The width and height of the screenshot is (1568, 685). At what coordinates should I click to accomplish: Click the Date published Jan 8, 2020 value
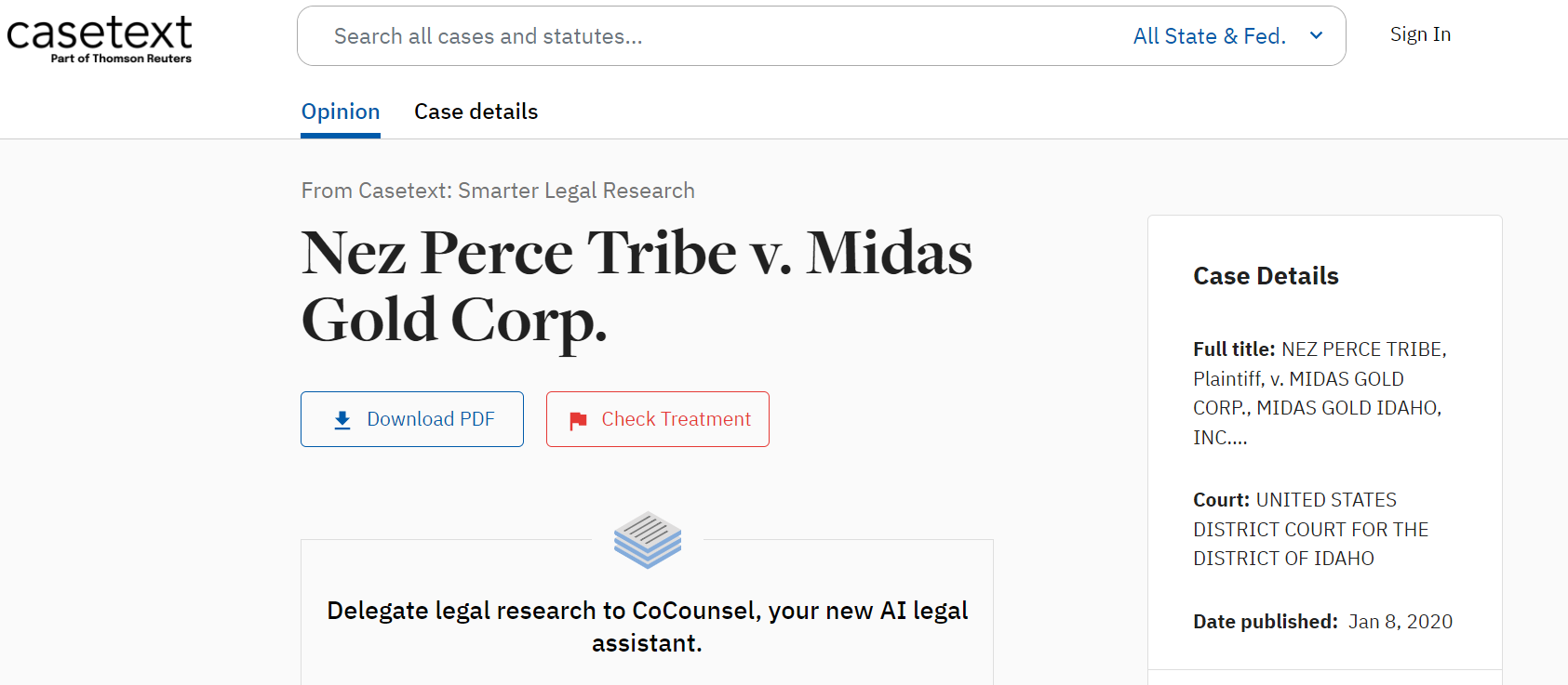[1400, 621]
